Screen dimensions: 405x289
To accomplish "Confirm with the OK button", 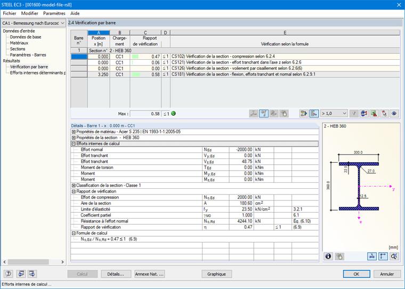I will pos(357,274).
